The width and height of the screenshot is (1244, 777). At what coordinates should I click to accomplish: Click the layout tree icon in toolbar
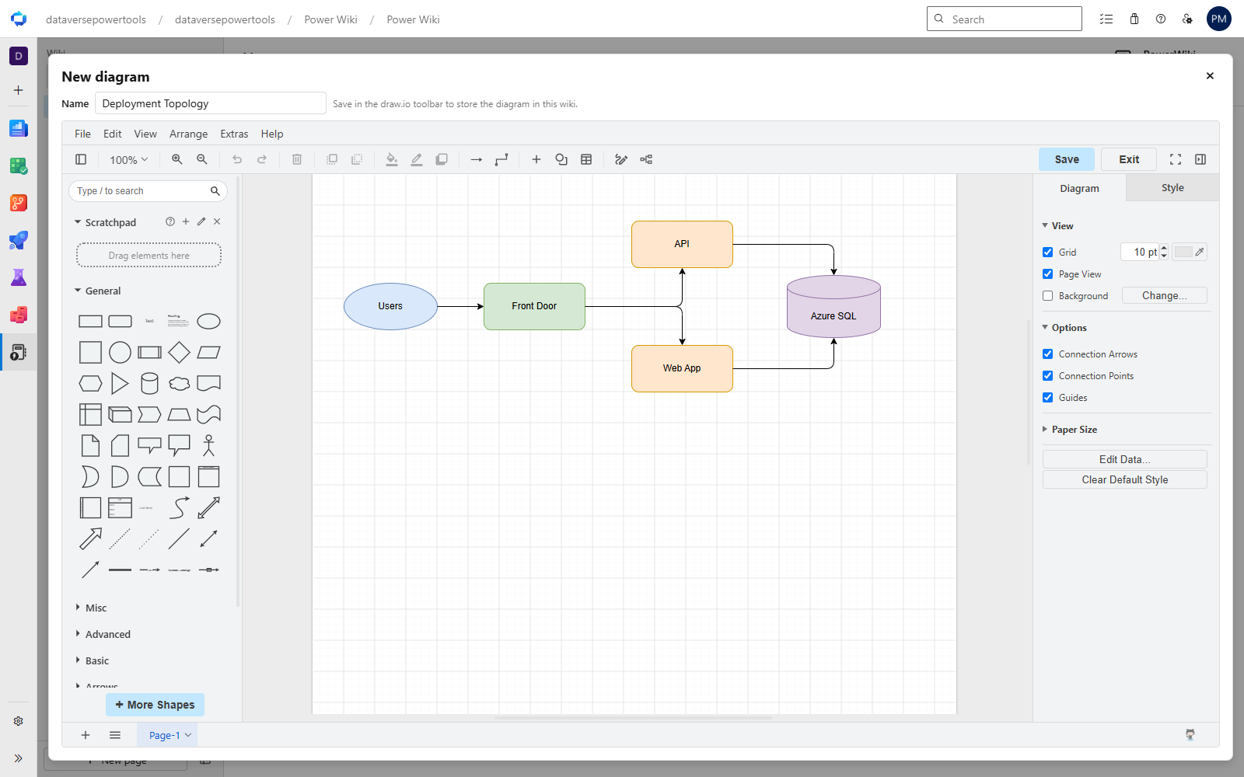(646, 159)
